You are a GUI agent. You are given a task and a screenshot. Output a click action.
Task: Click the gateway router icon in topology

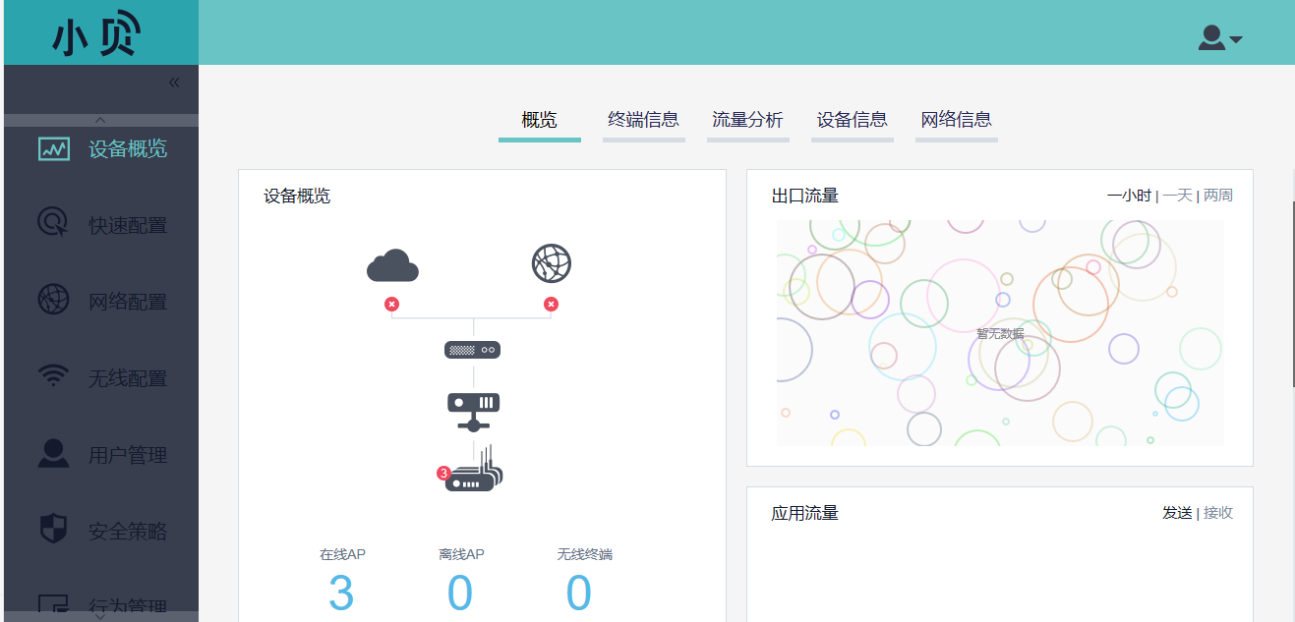[x=473, y=350]
